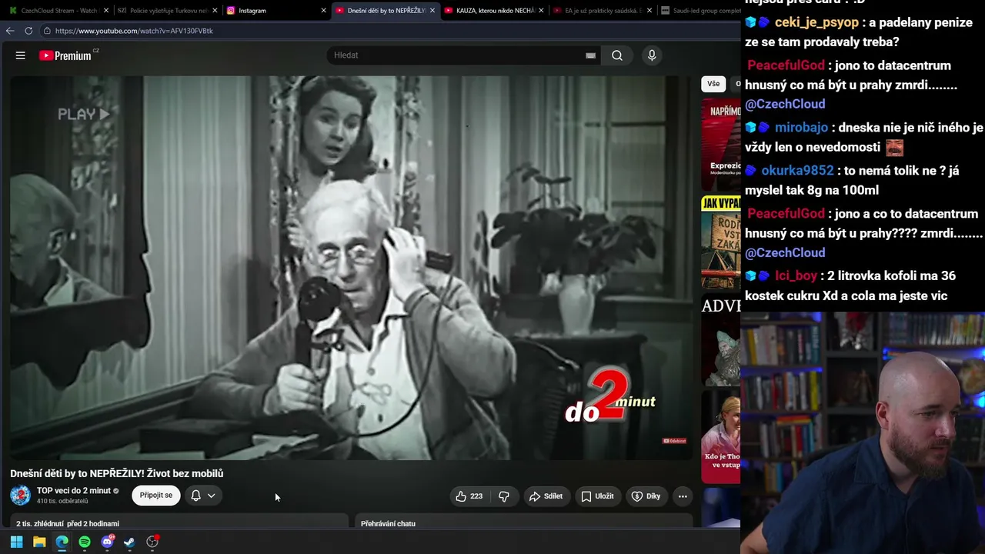Viewport: 985px width, 554px height.
Task: Click the 410 tis. odběratelů subscriber count
Action: (62, 502)
